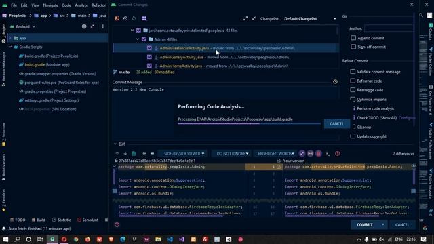Open the SonarLint tool window

[x=87, y=220]
